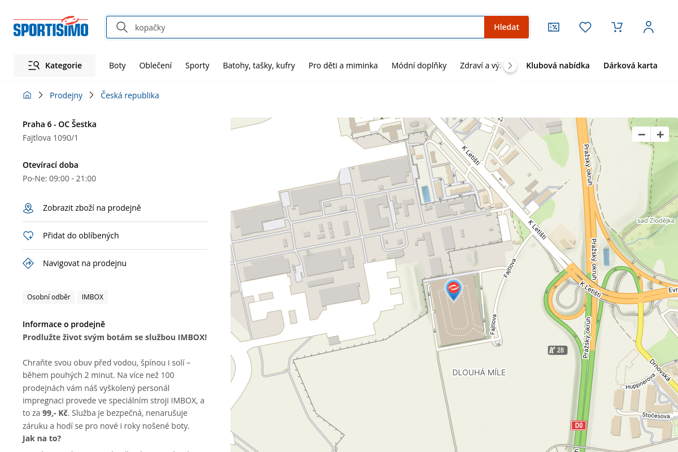Zoom out the map with minus button

click(x=641, y=134)
